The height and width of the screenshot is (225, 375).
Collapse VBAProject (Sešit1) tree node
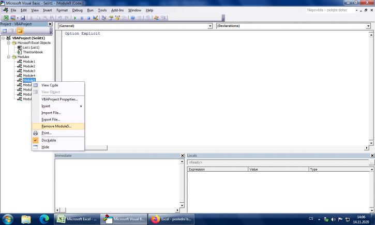[x=3, y=38]
